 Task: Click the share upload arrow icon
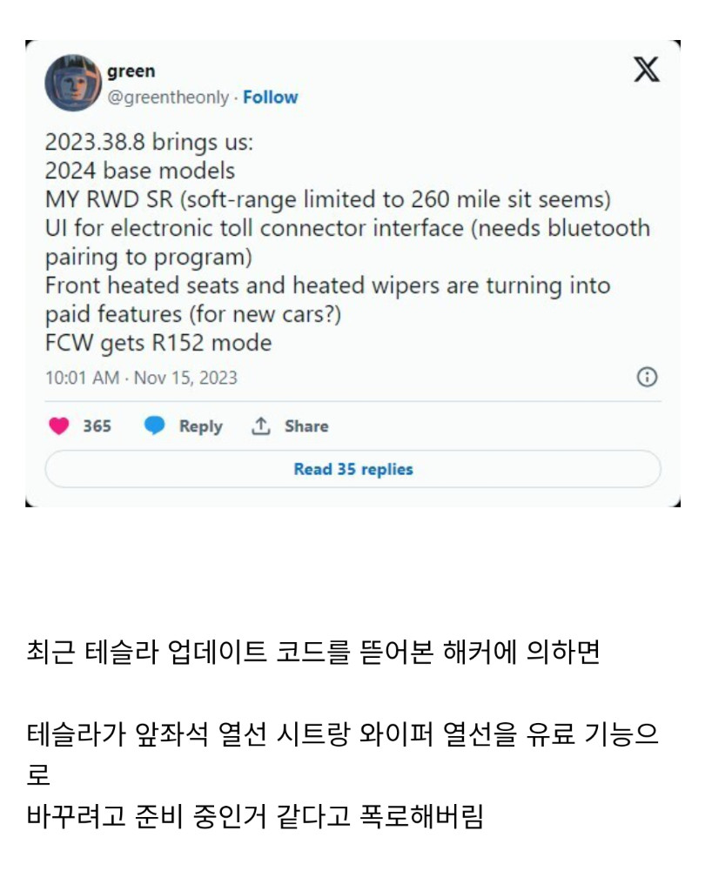point(260,426)
